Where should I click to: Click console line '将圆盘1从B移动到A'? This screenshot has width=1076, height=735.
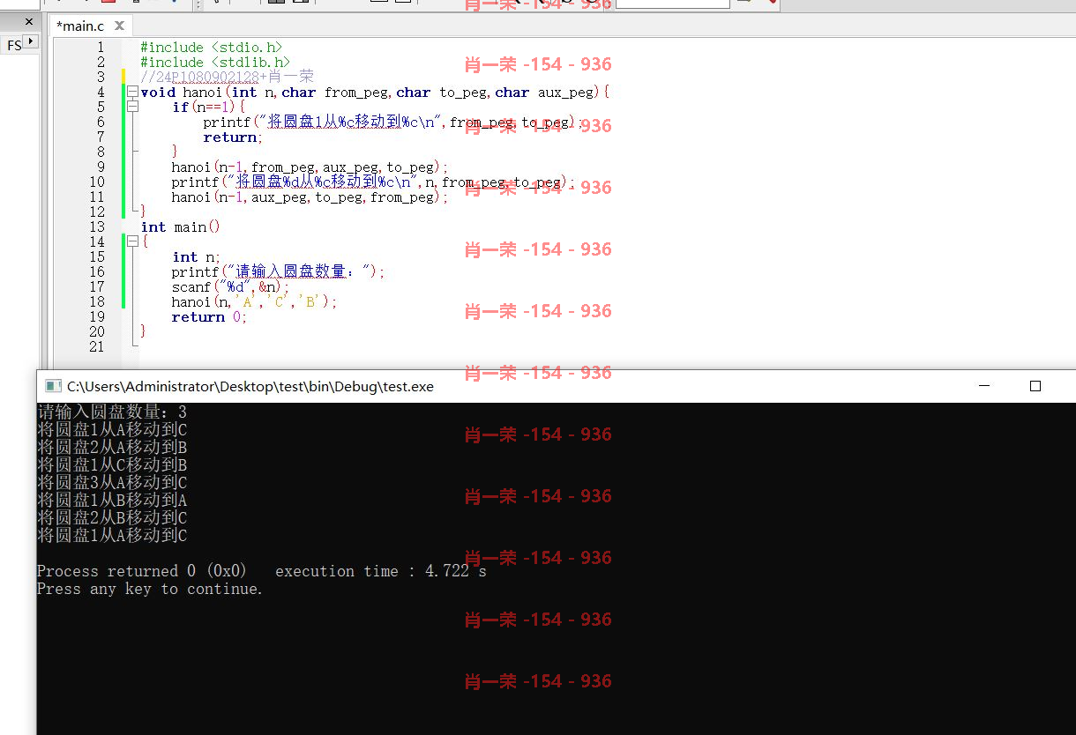click(x=112, y=500)
